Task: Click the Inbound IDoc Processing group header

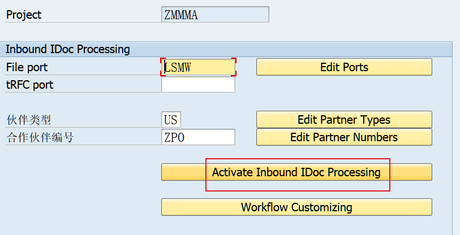Action: [x=68, y=49]
